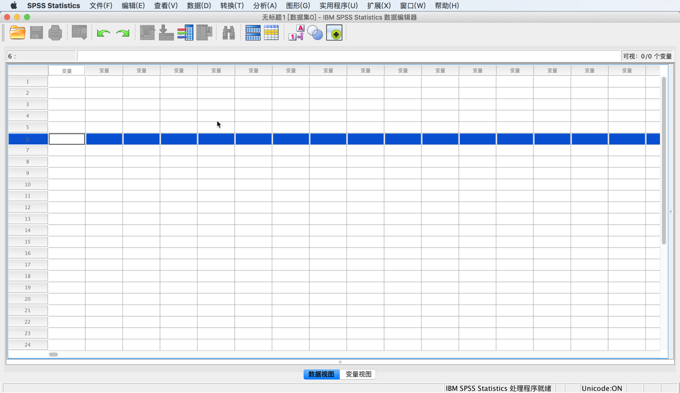Select the row 6 header
Image resolution: width=680 pixels, height=393 pixels.
[x=28, y=139]
